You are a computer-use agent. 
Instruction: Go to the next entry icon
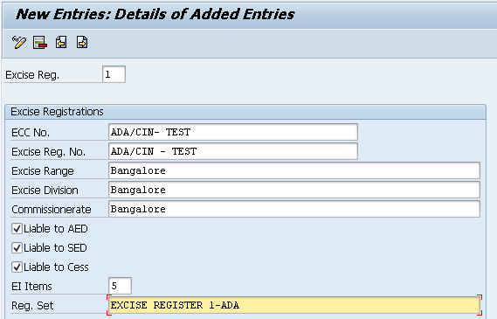(82, 42)
